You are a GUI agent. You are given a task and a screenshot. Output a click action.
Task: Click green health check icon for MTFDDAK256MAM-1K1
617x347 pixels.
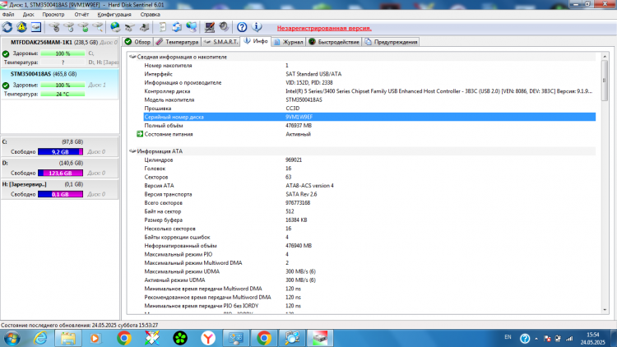[x=6, y=53]
